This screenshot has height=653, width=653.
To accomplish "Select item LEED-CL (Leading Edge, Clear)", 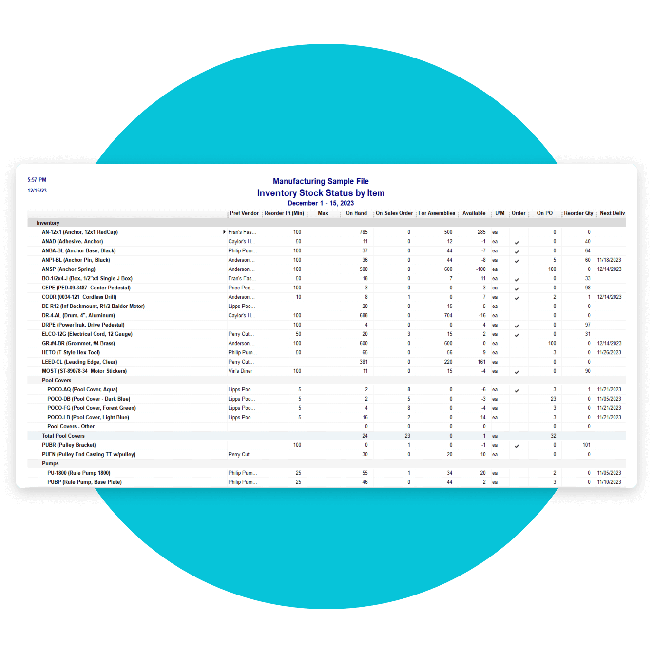I will (79, 362).
